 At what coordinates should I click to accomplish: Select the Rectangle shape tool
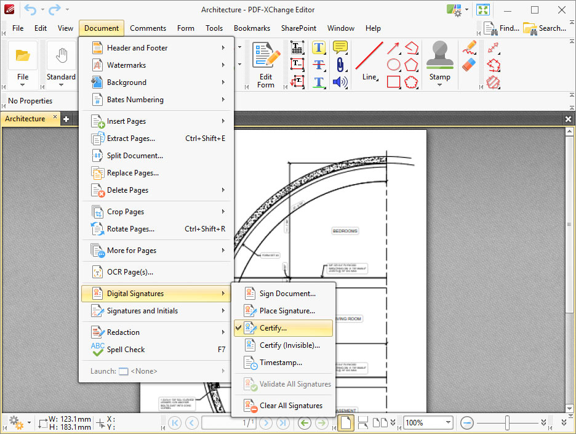click(x=393, y=82)
